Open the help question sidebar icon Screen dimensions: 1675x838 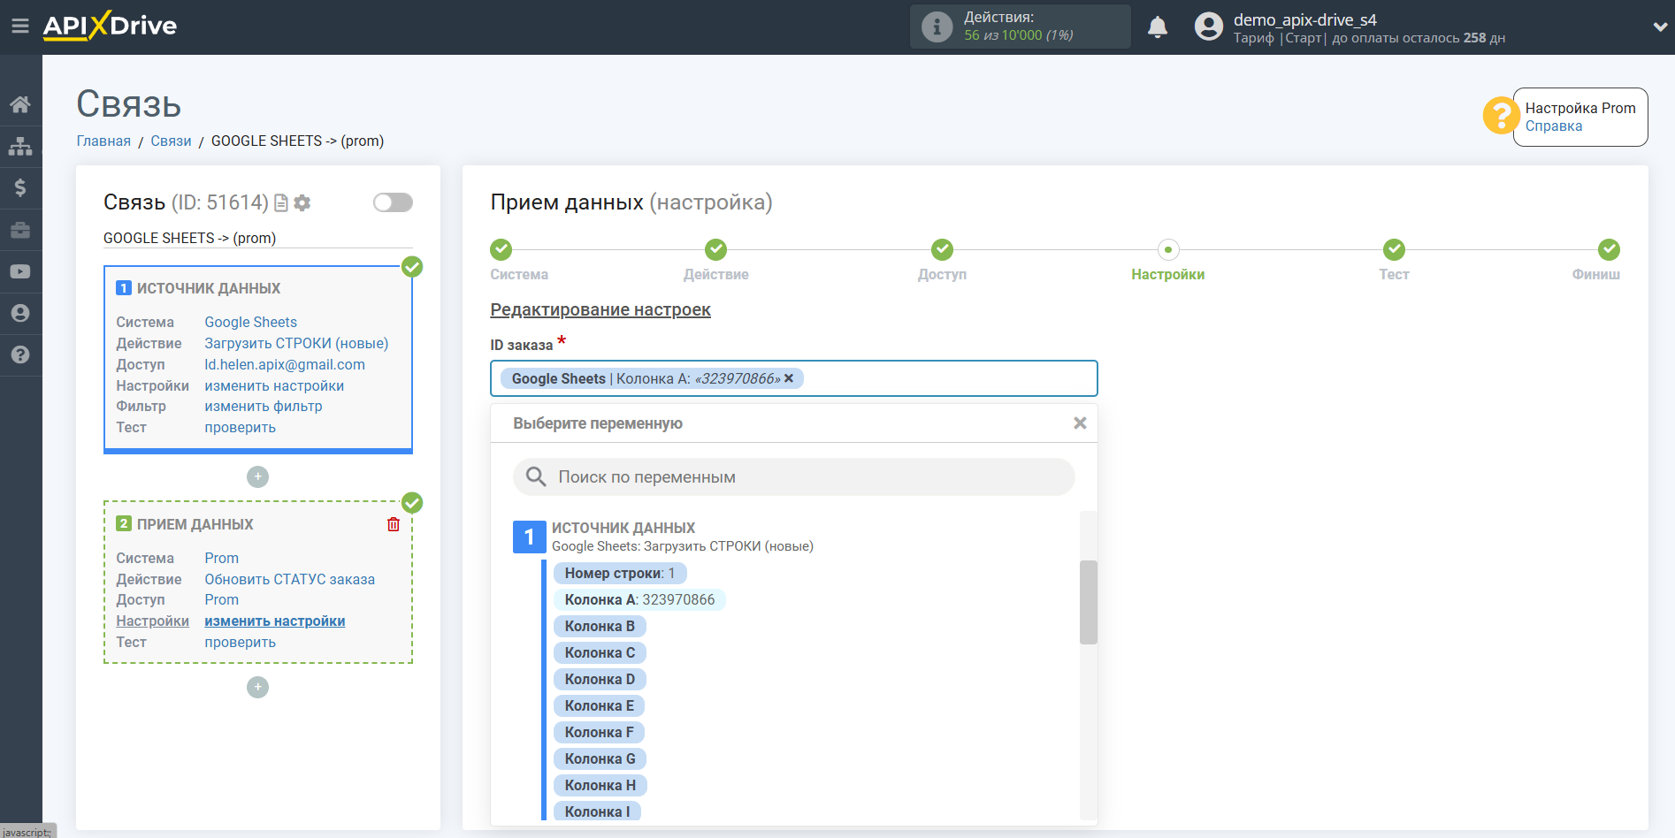pyautogui.click(x=20, y=354)
